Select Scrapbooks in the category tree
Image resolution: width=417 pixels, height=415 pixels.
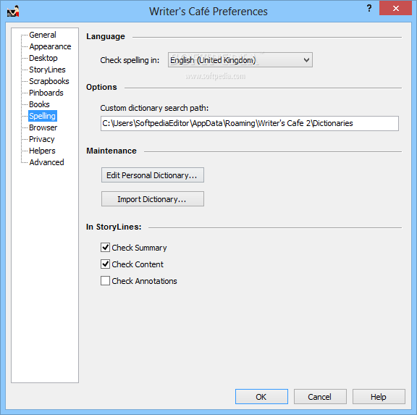[x=49, y=81]
